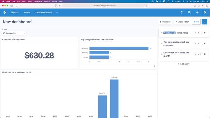Edit width value of Top categories chart
The image size is (210, 118).
tap(195, 44)
